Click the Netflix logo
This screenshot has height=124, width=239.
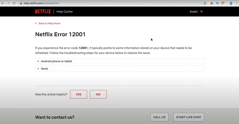pyautogui.click(x=43, y=12)
